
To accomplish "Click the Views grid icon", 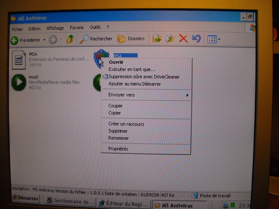I will [212, 39].
